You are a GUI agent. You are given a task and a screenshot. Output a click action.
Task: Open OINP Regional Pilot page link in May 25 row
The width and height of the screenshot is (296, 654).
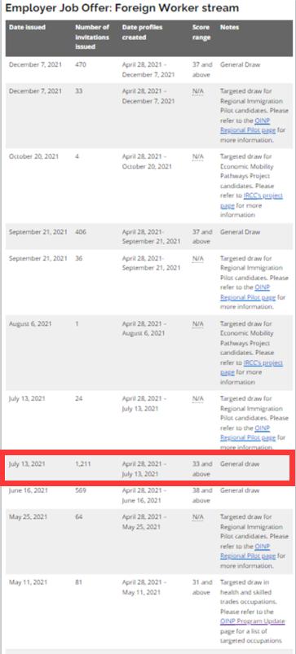point(248,551)
